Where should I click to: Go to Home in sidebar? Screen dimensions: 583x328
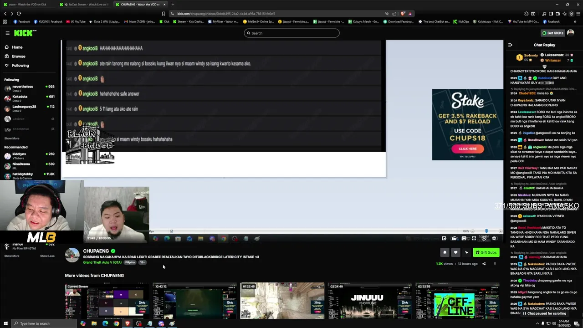point(17,47)
